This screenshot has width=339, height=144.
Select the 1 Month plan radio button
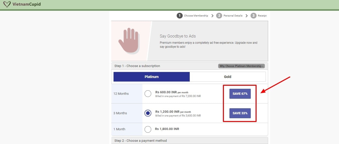pyautogui.click(x=148, y=129)
